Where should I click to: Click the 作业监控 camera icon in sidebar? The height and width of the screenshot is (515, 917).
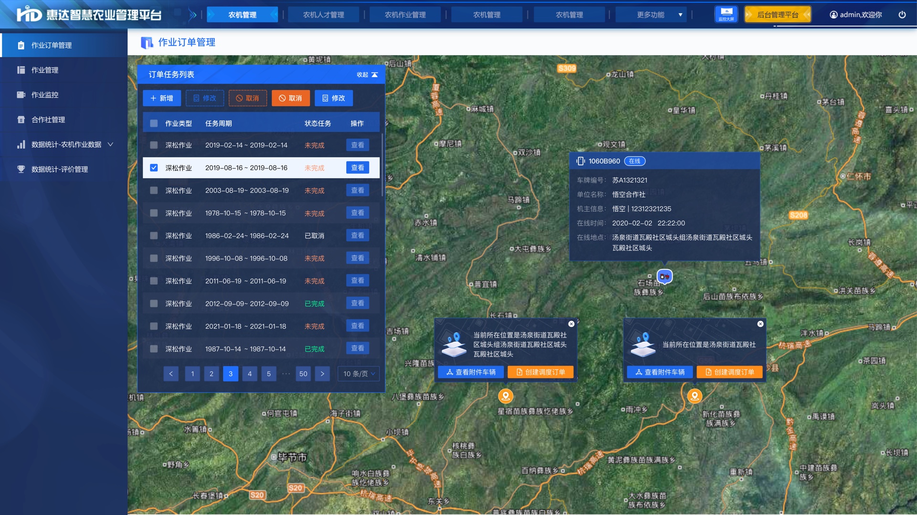21,95
